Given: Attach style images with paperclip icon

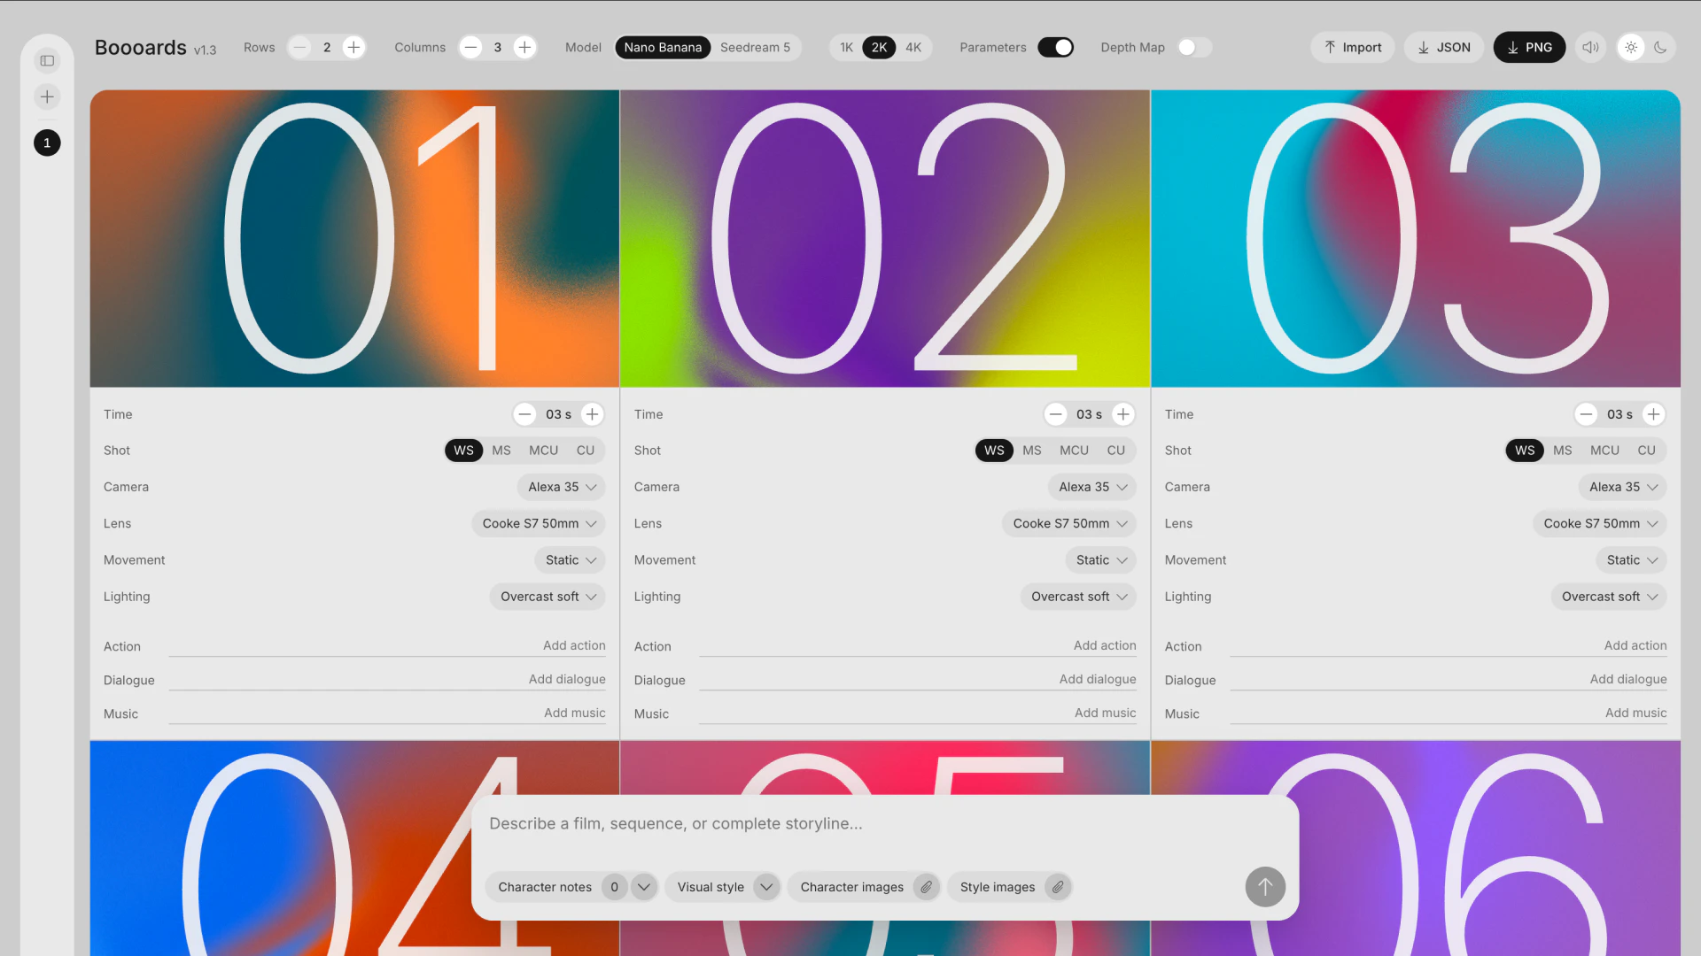Looking at the screenshot, I should coord(1057,887).
